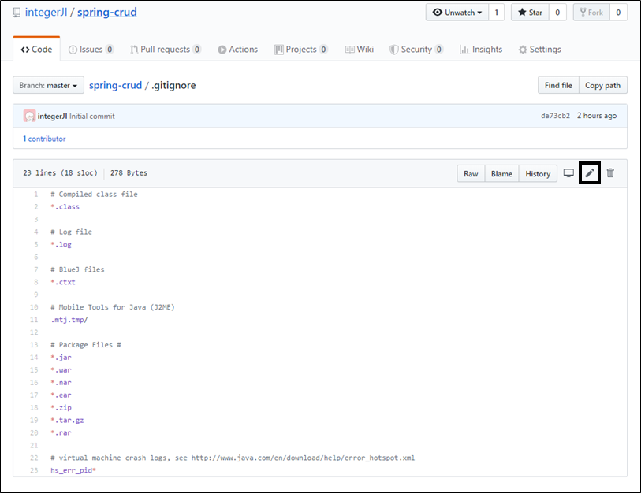
Task: Open the Initial commit message link
Action: 92,116
